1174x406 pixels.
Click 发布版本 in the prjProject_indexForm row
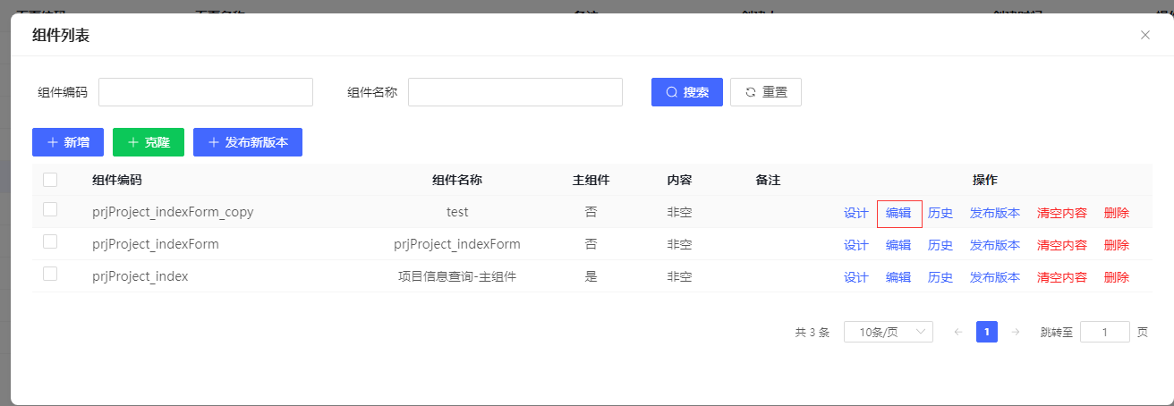click(x=995, y=245)
